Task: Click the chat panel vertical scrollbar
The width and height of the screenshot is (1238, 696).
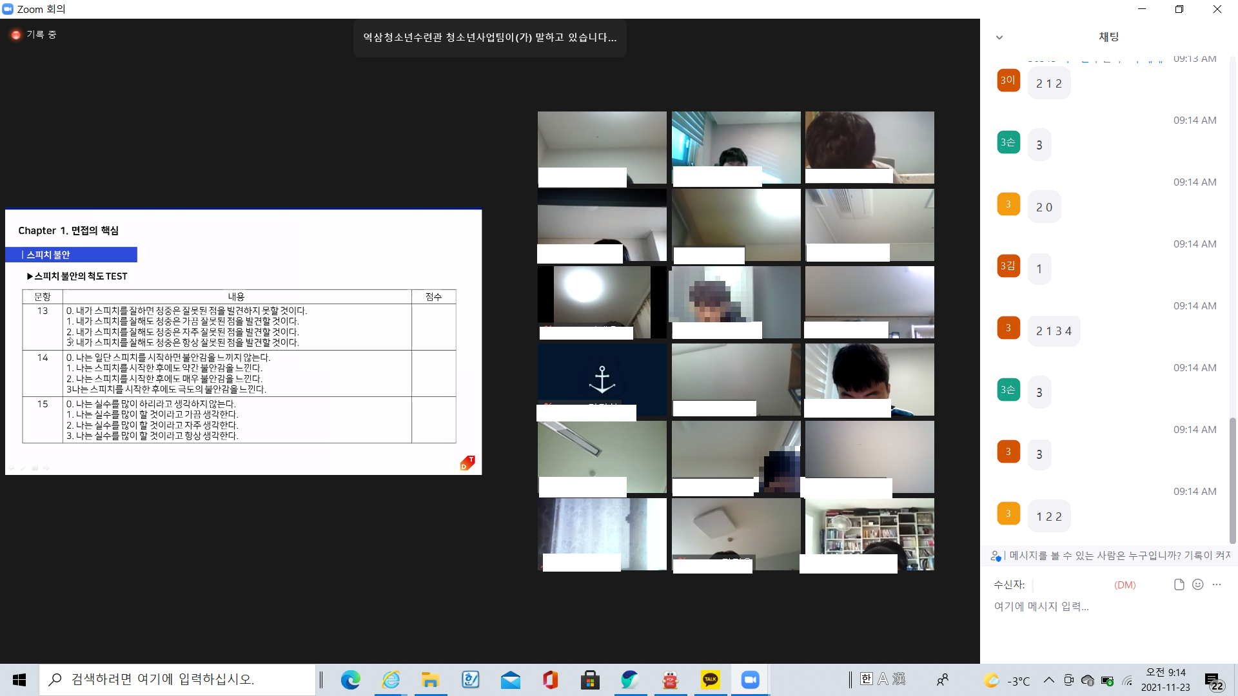Action: pyautogui.click(x=1233, y=480)
